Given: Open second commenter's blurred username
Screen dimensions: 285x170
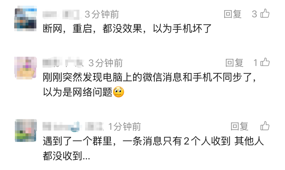Looking at the screenshot, I should click(x=63, y=63).
